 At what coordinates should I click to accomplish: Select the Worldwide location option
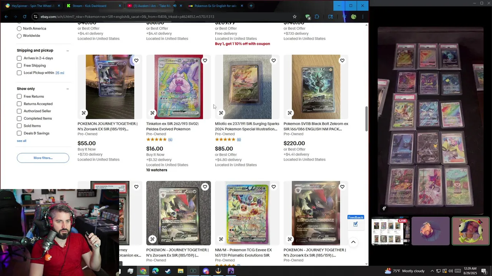click(19, 36)
